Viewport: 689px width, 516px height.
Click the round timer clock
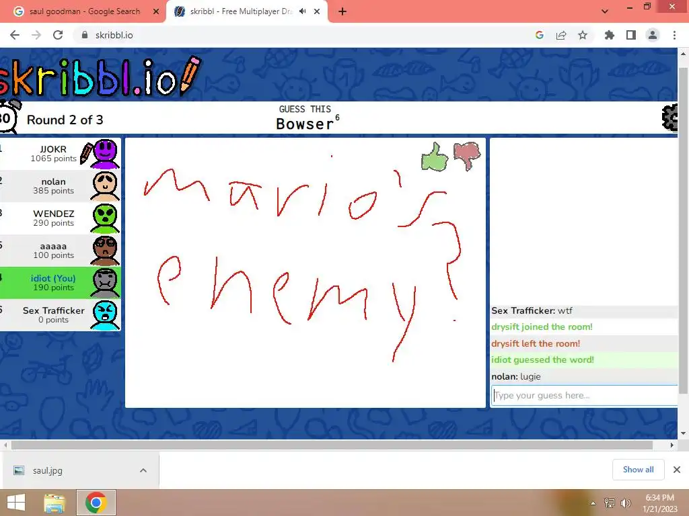coord(8,116)
